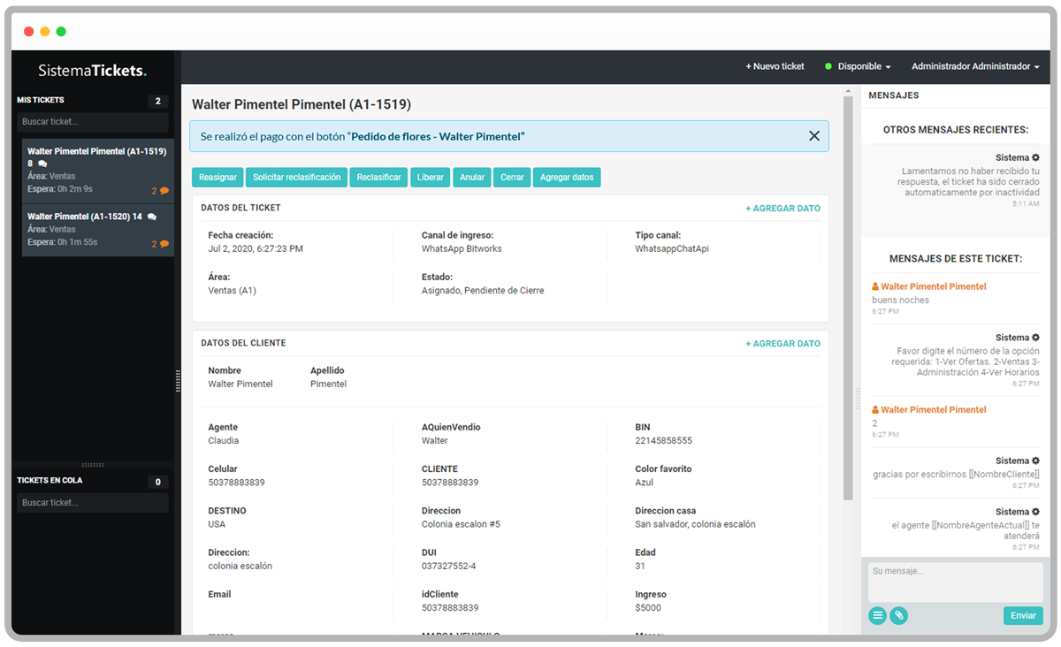Click the green availability status dot
The height and width of the screenshot is (647, 1061).
point(828,67)
